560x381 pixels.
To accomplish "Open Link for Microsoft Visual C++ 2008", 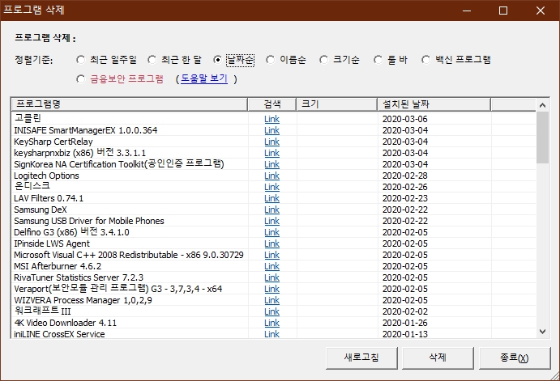I will click(271, 255).
